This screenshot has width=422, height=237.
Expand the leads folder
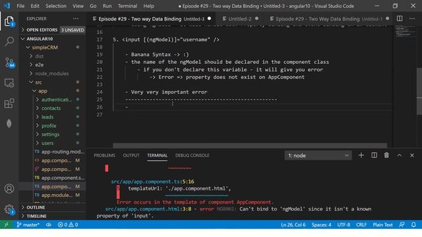click(x=53, y=117)
